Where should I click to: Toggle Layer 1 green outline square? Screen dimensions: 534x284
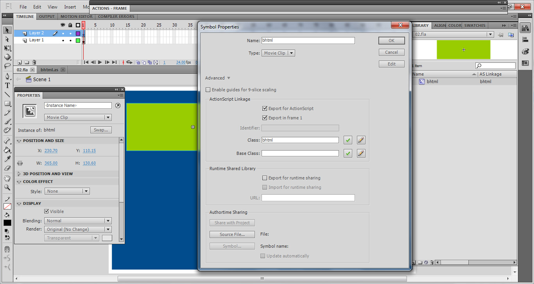tap(78, 40)
